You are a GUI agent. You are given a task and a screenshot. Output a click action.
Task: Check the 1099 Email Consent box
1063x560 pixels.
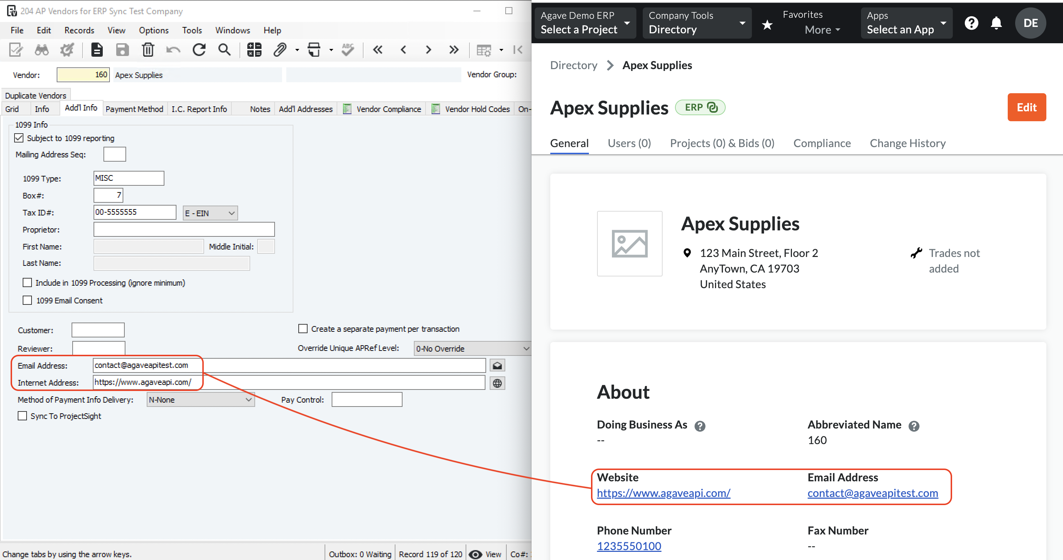(27, 301)
